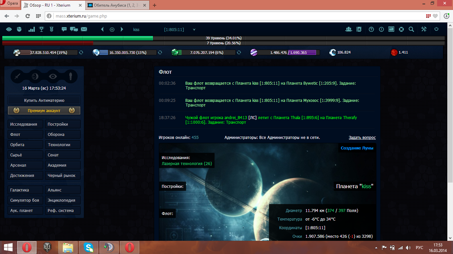Click the sword icon in left panel

coord(17,76)
